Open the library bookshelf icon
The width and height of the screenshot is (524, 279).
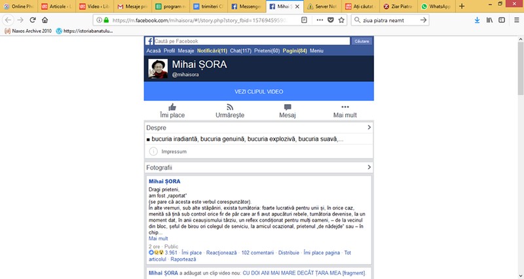tap(489, 20)
